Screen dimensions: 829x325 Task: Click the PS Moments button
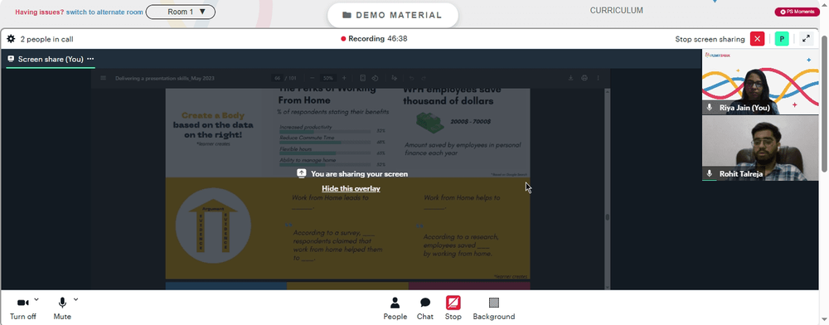pos(797,12)
